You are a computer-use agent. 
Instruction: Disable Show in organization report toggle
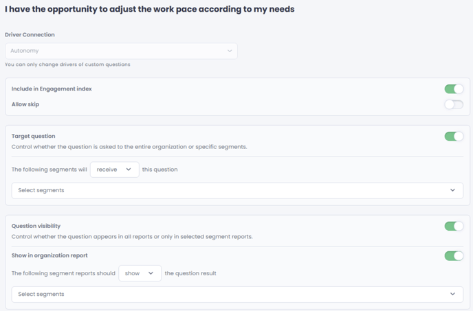454,256
